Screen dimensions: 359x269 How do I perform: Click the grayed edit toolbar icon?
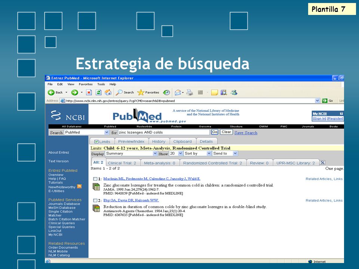[x=200, y=92]
